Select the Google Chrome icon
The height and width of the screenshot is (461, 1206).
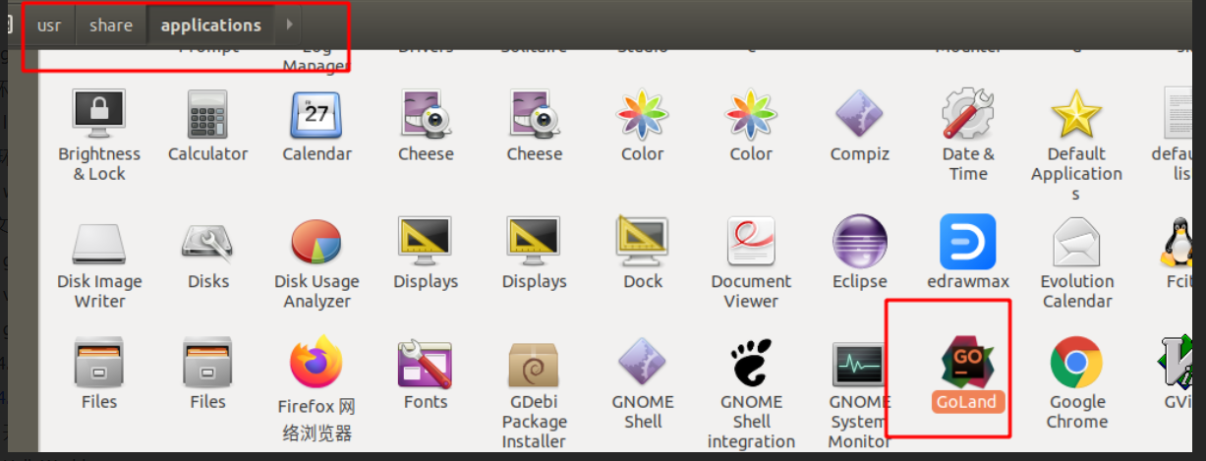pyautogui.click(x=1076, y=364)
